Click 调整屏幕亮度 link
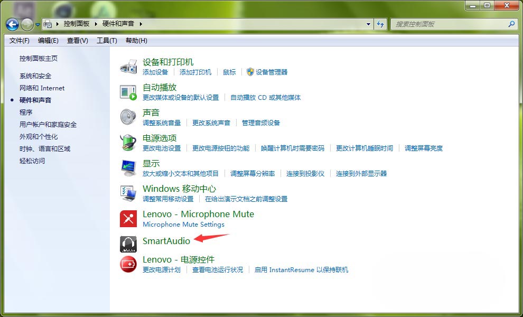The image size is (523, 317). click(424, 148)
